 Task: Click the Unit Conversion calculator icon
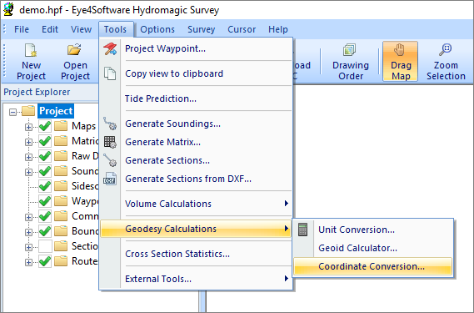[x=302, y=230]
